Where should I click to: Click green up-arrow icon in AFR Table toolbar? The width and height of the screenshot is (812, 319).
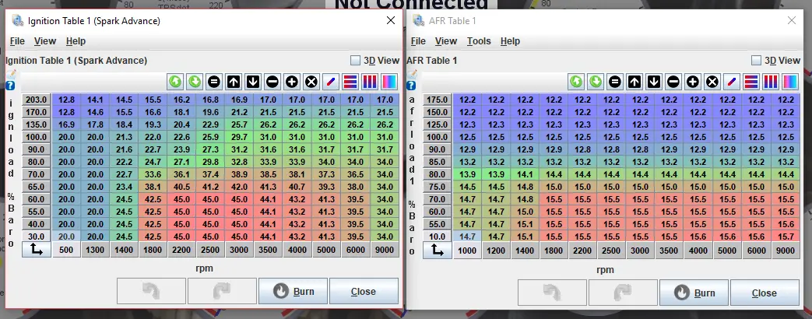576,82
